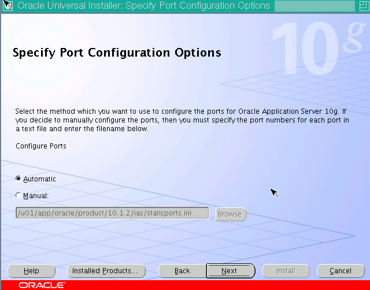Open Installed Products dialog
Image resolution: width=370 pixels, height=290 pixels.
click(106, 271)
